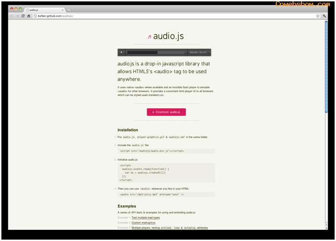Click the macOS green zoom window button
Image resolution: width=336 pixels, height=241 pixels.
pyautogui.click(x=20, y=9)
